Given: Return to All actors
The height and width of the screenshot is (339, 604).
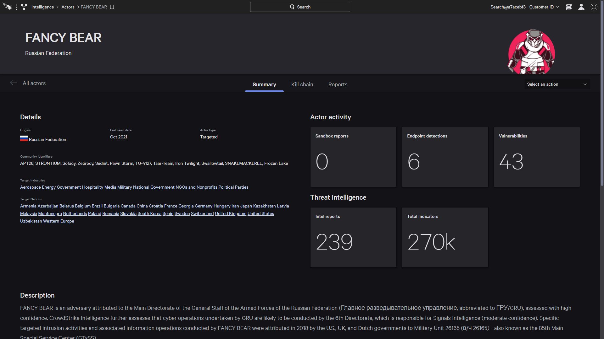Looking at the screenshot, I should click(34, 83).
